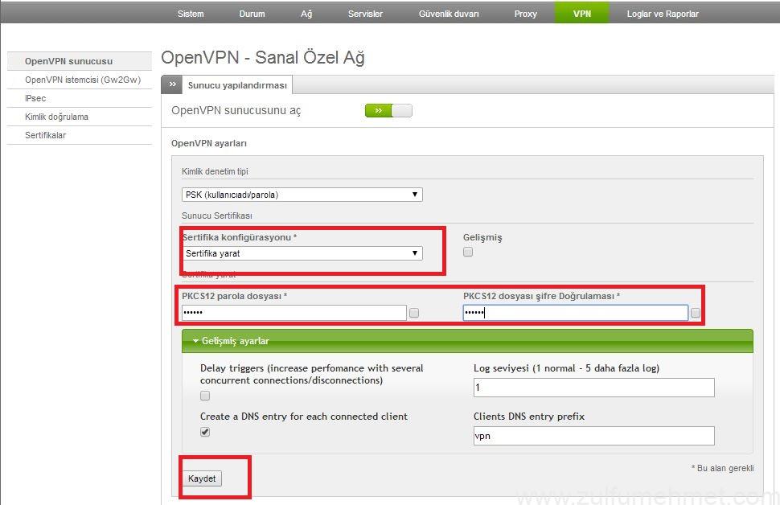Open Sertifikalar sidebar link
This screenshot has height=505, width=780.
(80, 135)
